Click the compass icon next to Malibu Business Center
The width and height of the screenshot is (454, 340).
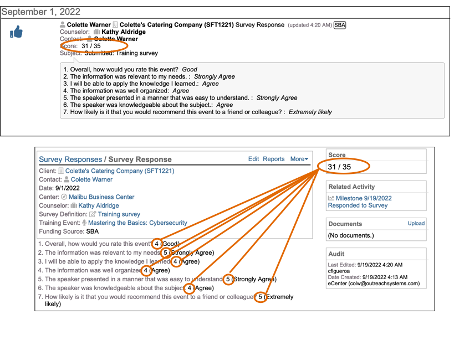(64, 197)
